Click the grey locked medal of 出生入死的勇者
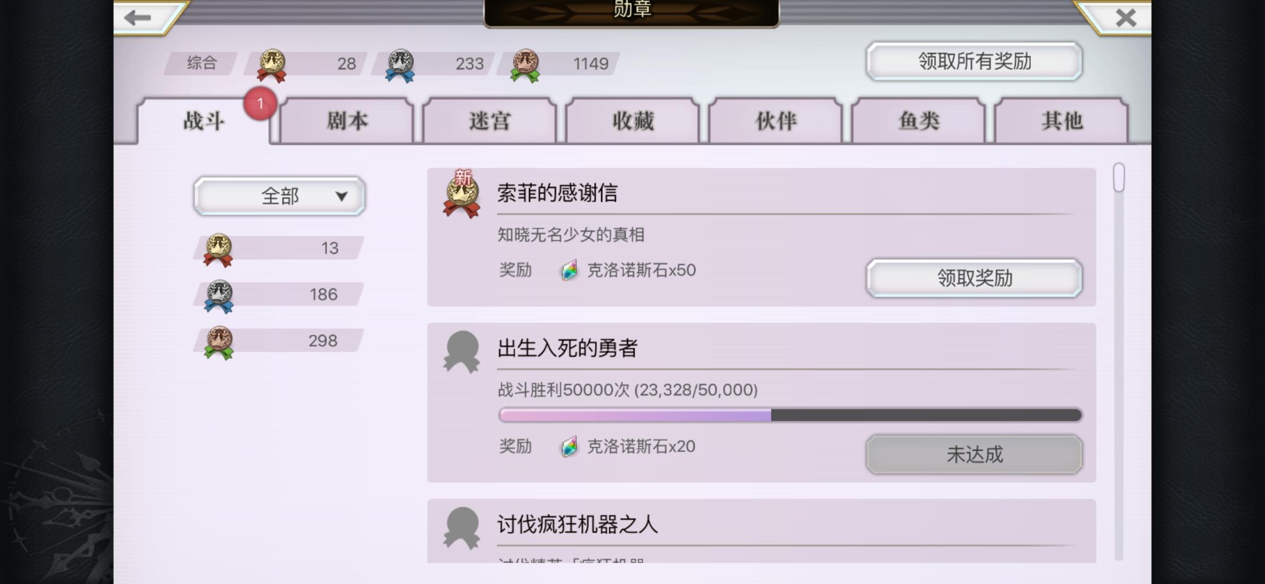Image resolution: width=1265 pixels, height=584 pixels. point(462,352)
